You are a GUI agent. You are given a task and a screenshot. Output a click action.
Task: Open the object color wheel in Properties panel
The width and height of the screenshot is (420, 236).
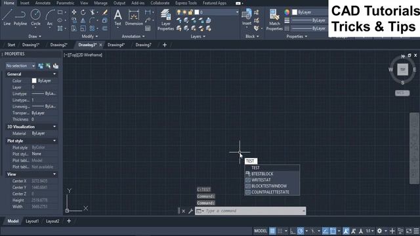287,12
